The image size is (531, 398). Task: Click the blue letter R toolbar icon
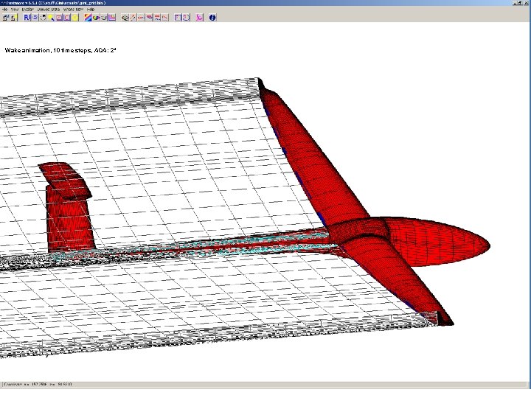point(27,17)
